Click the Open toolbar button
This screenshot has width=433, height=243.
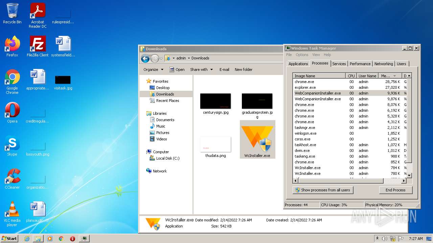(x=177, y=70)
